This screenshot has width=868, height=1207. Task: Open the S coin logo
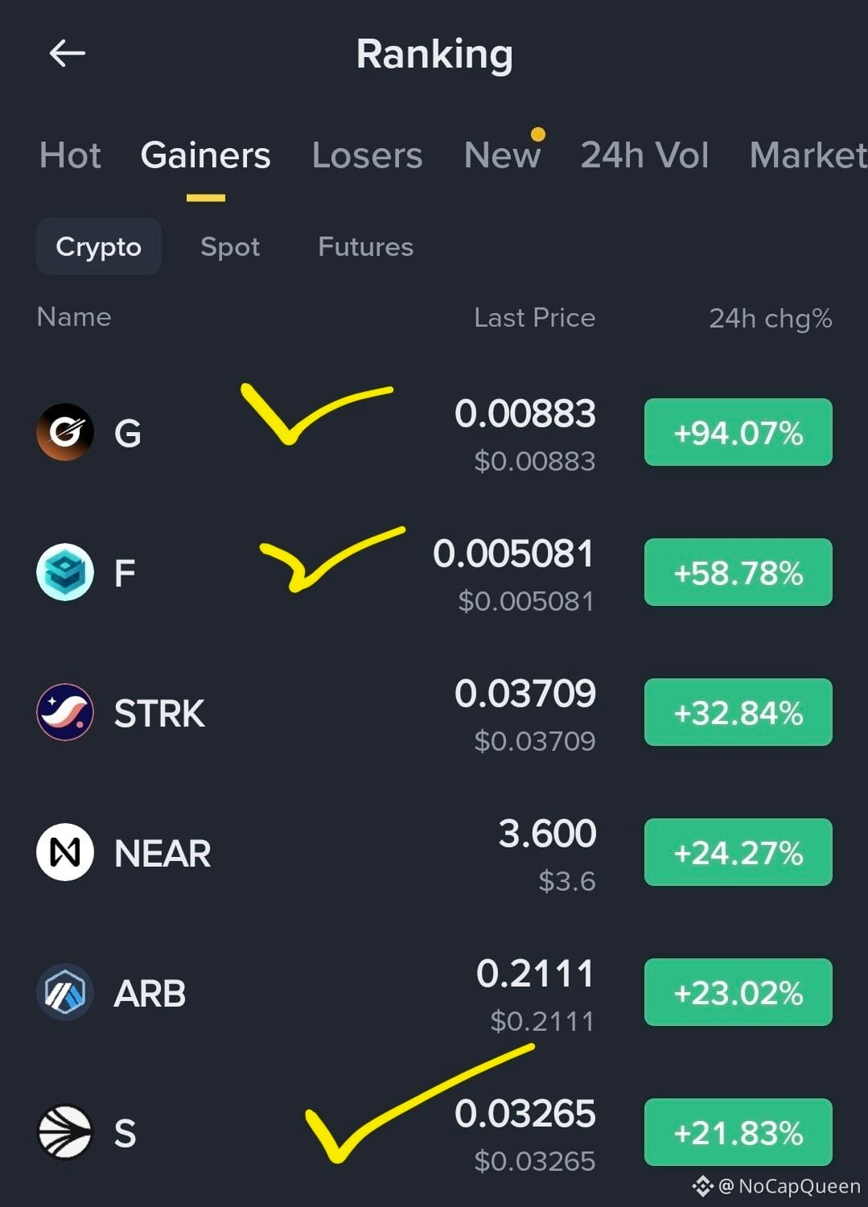point(65,1132)
